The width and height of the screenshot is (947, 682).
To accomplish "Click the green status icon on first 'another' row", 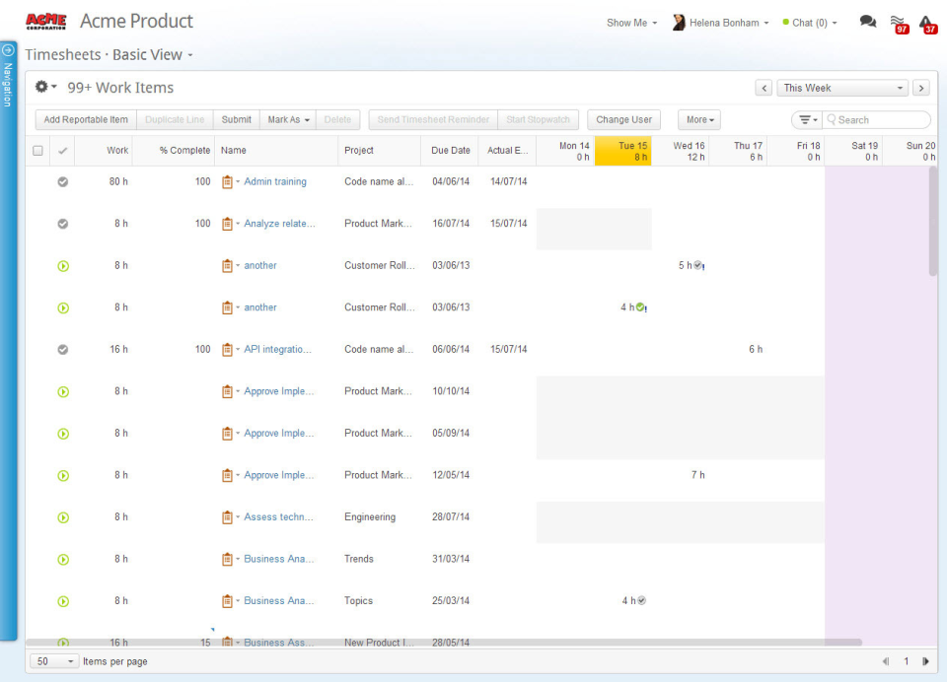I will click(63, 265).
